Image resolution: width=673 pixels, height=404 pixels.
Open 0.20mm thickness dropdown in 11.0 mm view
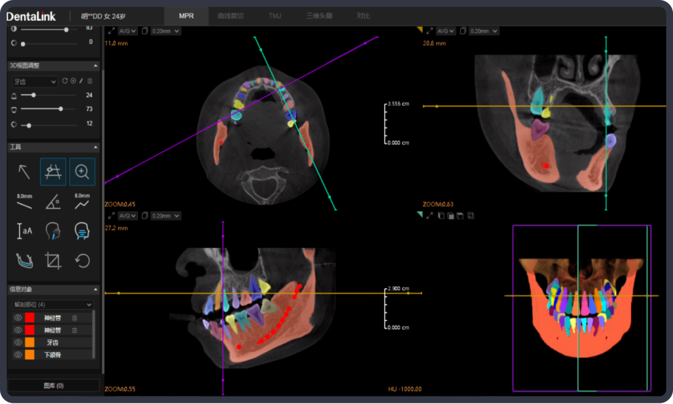[165, 31]
